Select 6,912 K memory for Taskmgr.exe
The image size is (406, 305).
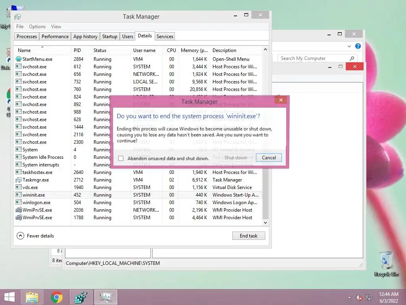[x=200, y=180]
